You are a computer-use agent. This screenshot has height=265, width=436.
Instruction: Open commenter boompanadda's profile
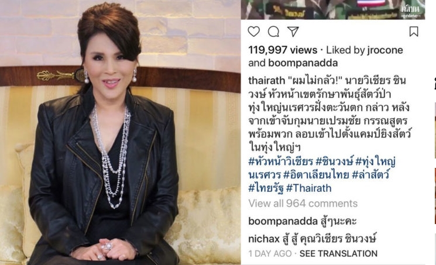click(283, 222)
